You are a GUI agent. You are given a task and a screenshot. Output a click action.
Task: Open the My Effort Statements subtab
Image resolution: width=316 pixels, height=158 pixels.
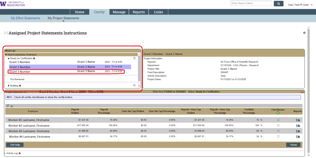[25, 18]
